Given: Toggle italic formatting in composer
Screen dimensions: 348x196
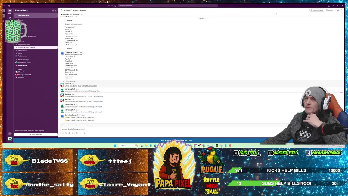Looking at the screenshot, I should [x=66, y=125].
